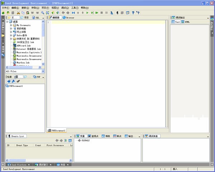Screen dimensions: 215x172
Task: Select the Text tab in debug output
Action: tap(176, 22)
